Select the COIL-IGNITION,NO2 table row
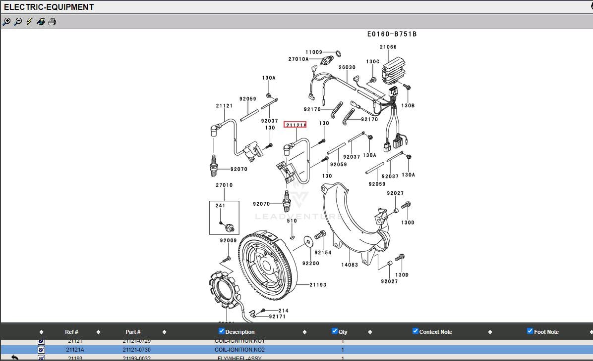593x361 pixels. pyautogui.click(x=239, y=350)
